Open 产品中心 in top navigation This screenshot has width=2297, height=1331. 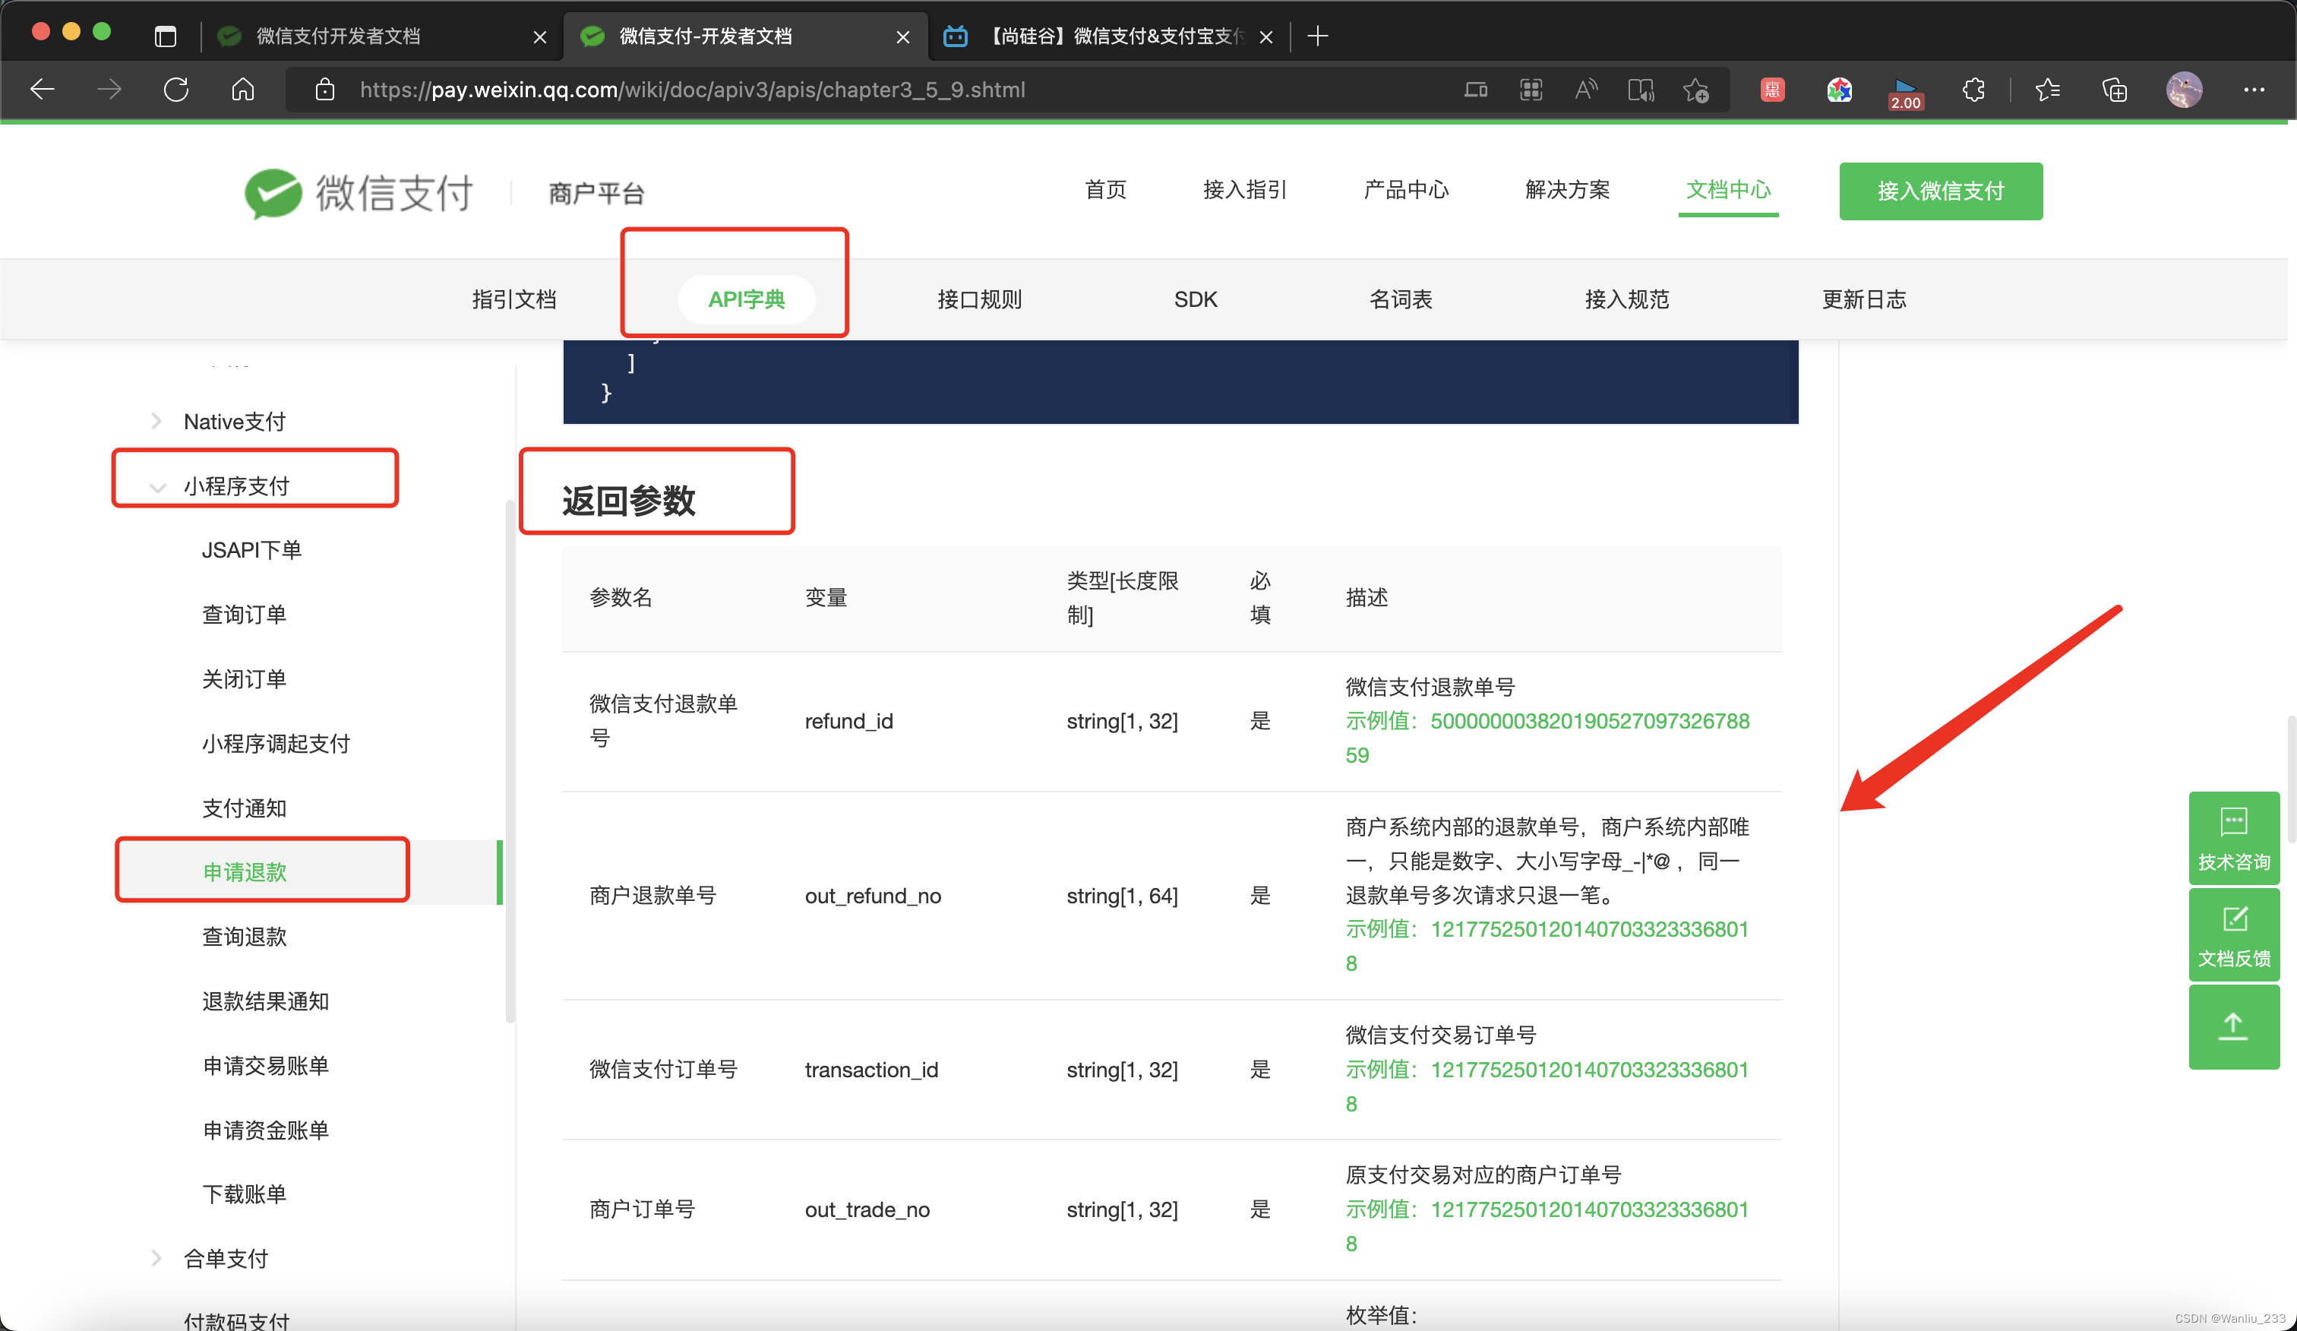[1405, 190]
